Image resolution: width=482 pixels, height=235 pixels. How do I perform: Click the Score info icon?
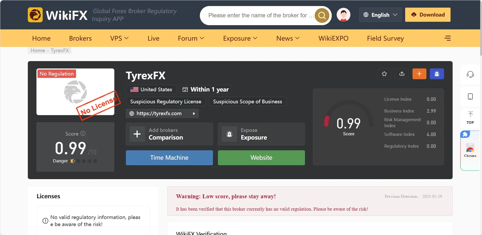tap(83, 133)
